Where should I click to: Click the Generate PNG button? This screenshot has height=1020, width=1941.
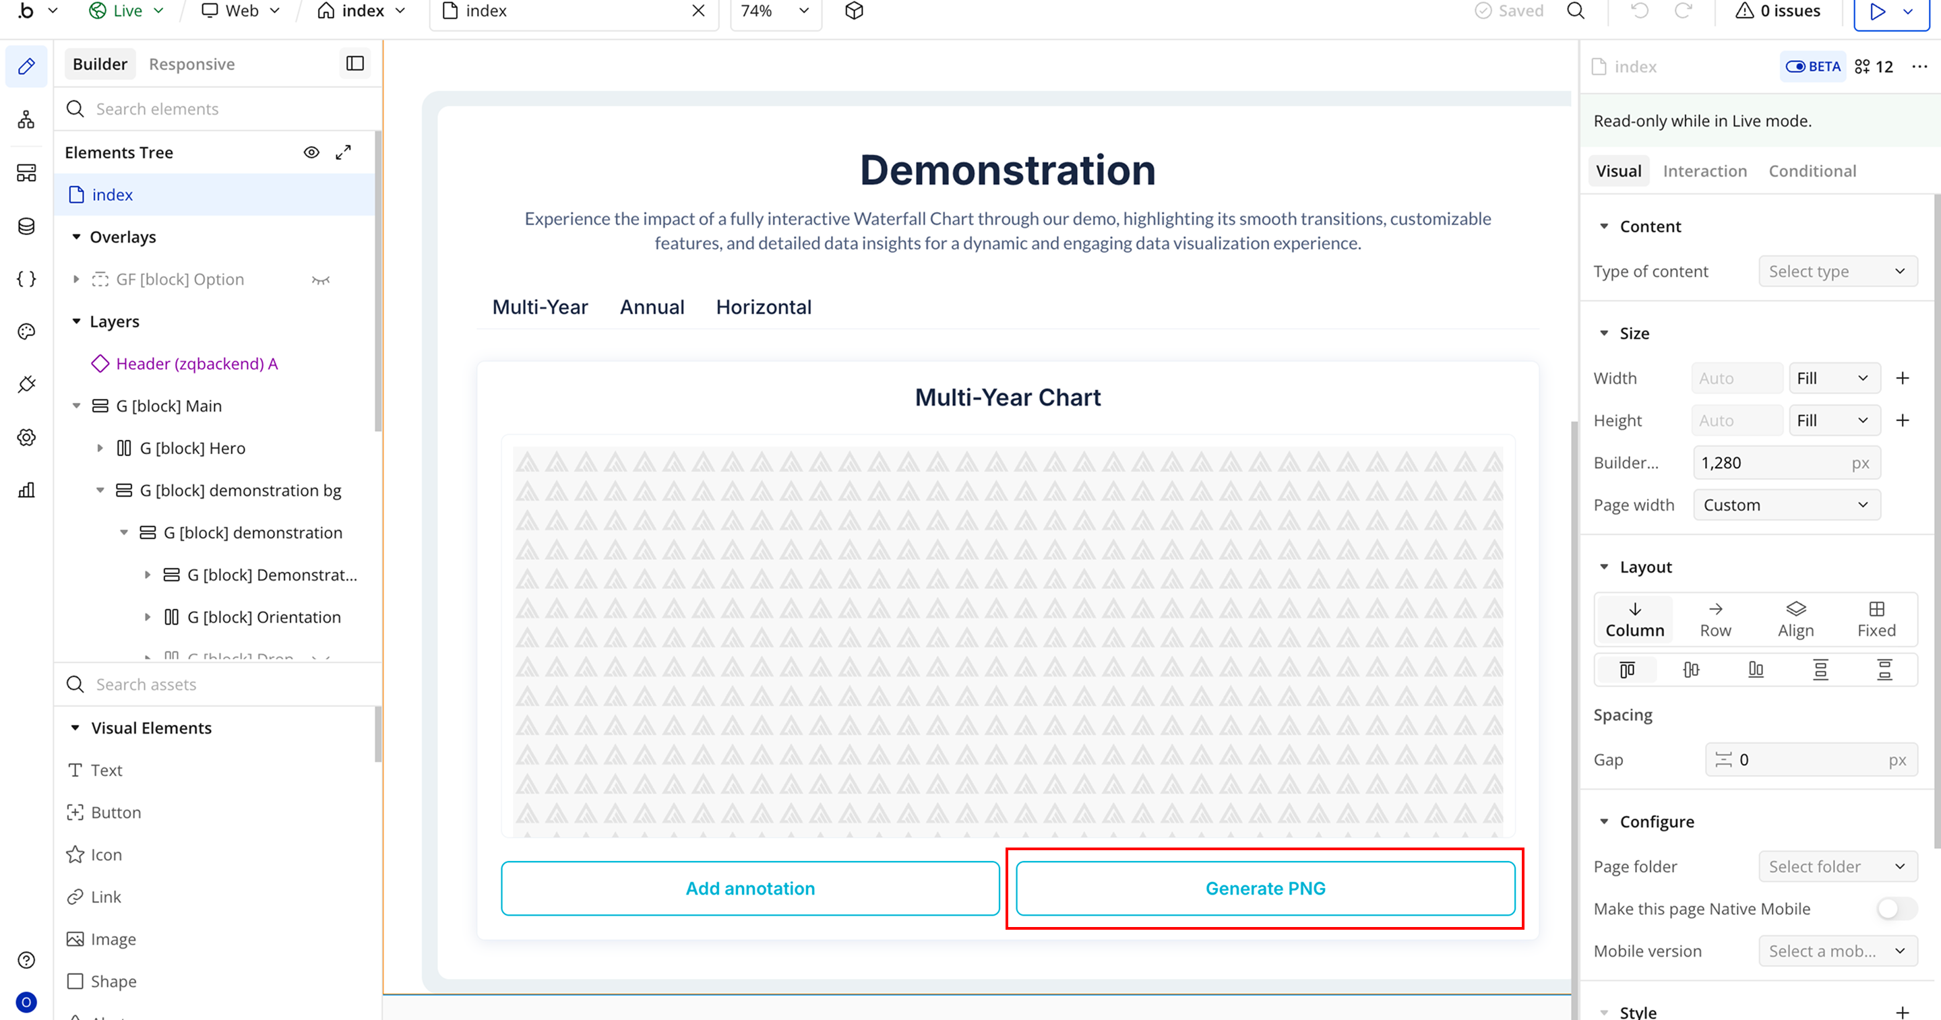point(1265,888)
